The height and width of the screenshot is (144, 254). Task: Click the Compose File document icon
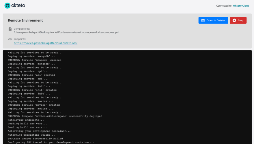coord(10,29)
